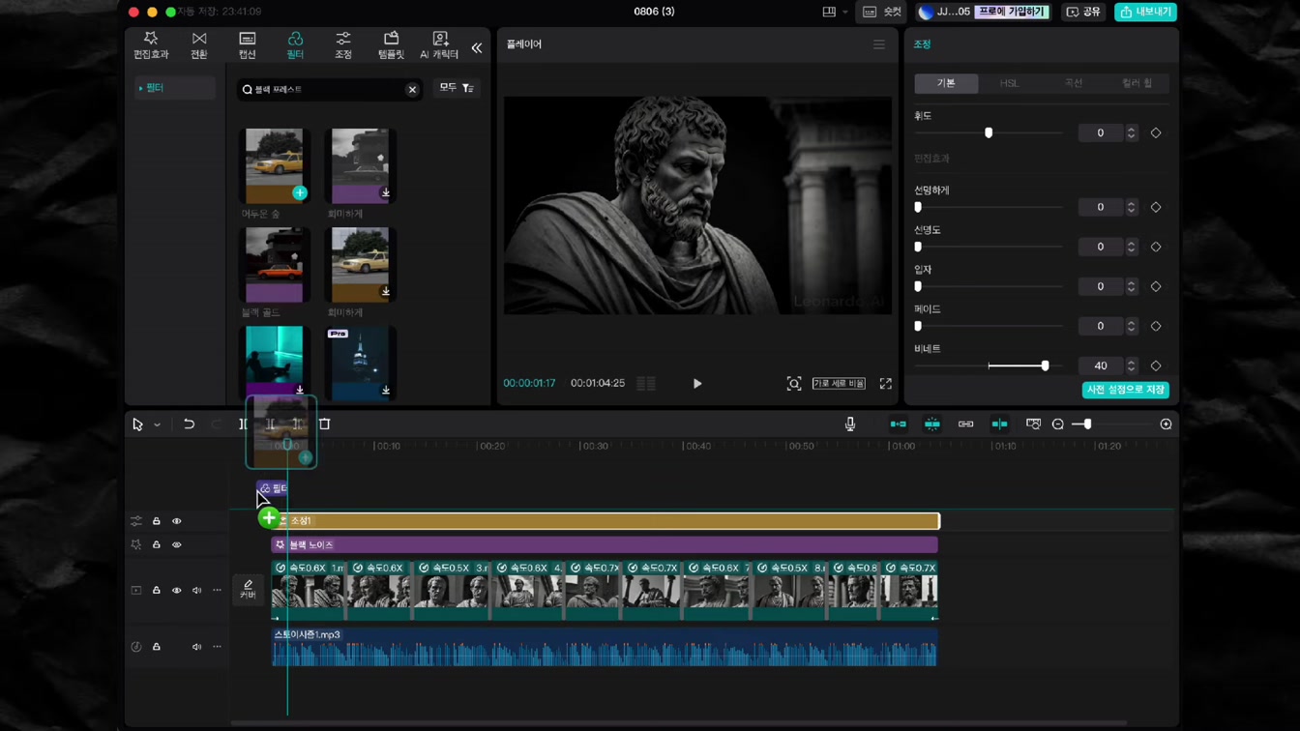The height and width of the screenshot is (731, 1300).
Task: Open more options for the video track
Action: (x=217, y=591)
